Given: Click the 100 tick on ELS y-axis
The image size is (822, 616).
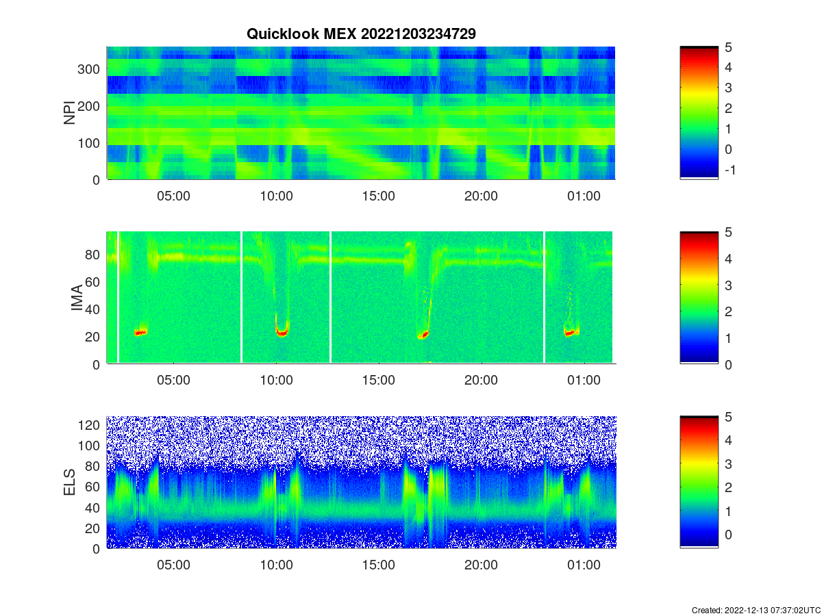Looking at the screenshot, I should coord(90,446).
